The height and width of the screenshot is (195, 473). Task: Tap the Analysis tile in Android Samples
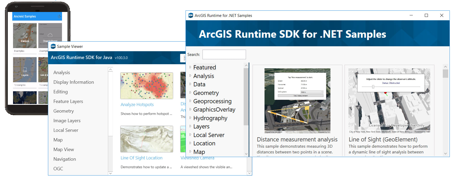(25, 36)
